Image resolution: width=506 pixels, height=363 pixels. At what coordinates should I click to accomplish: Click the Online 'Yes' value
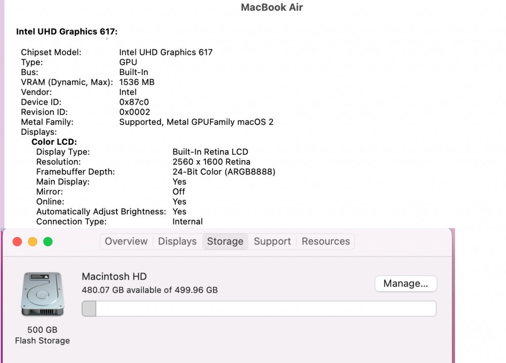point(179,202)
